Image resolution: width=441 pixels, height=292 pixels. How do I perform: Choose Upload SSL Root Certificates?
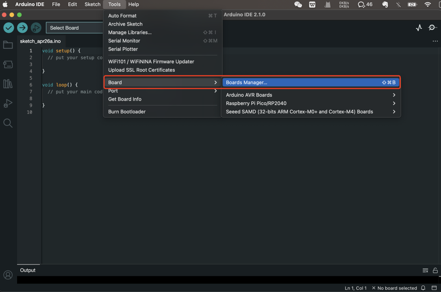tap(163, 70)
